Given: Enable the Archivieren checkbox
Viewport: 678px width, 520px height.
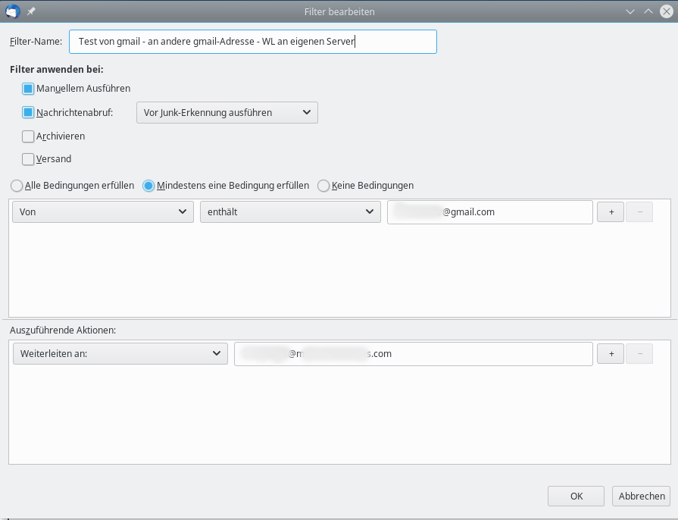Looking at the screenshot, I should (x=28, y=136).
